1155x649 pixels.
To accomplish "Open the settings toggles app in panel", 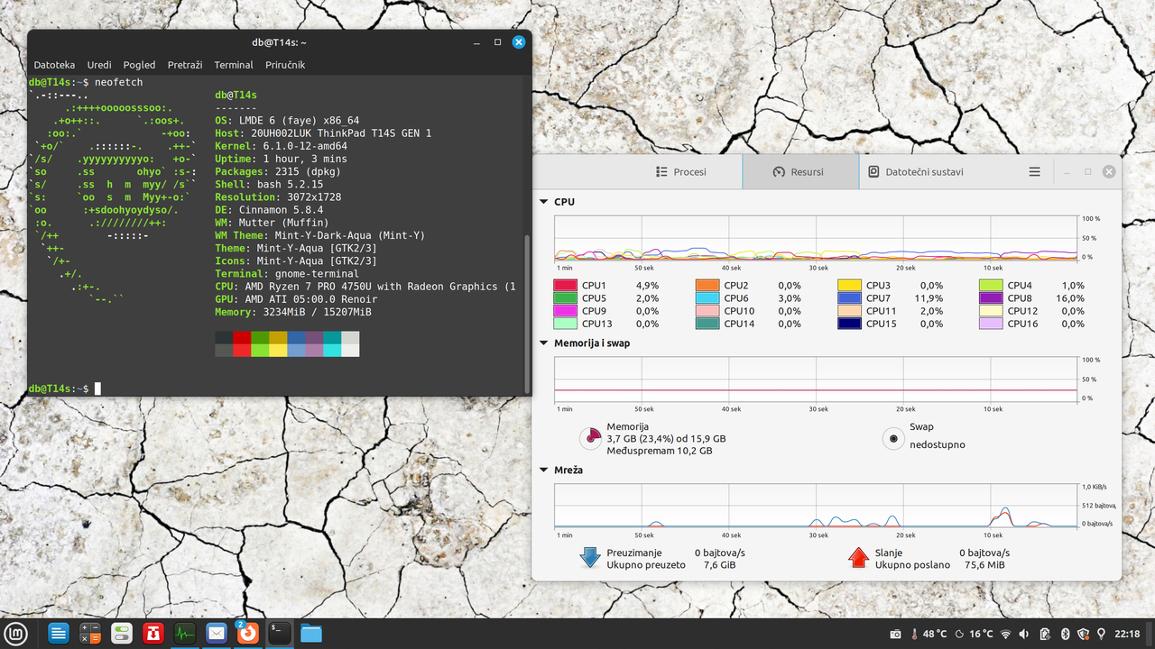I will pyautogui.click(x=122, y=634).
